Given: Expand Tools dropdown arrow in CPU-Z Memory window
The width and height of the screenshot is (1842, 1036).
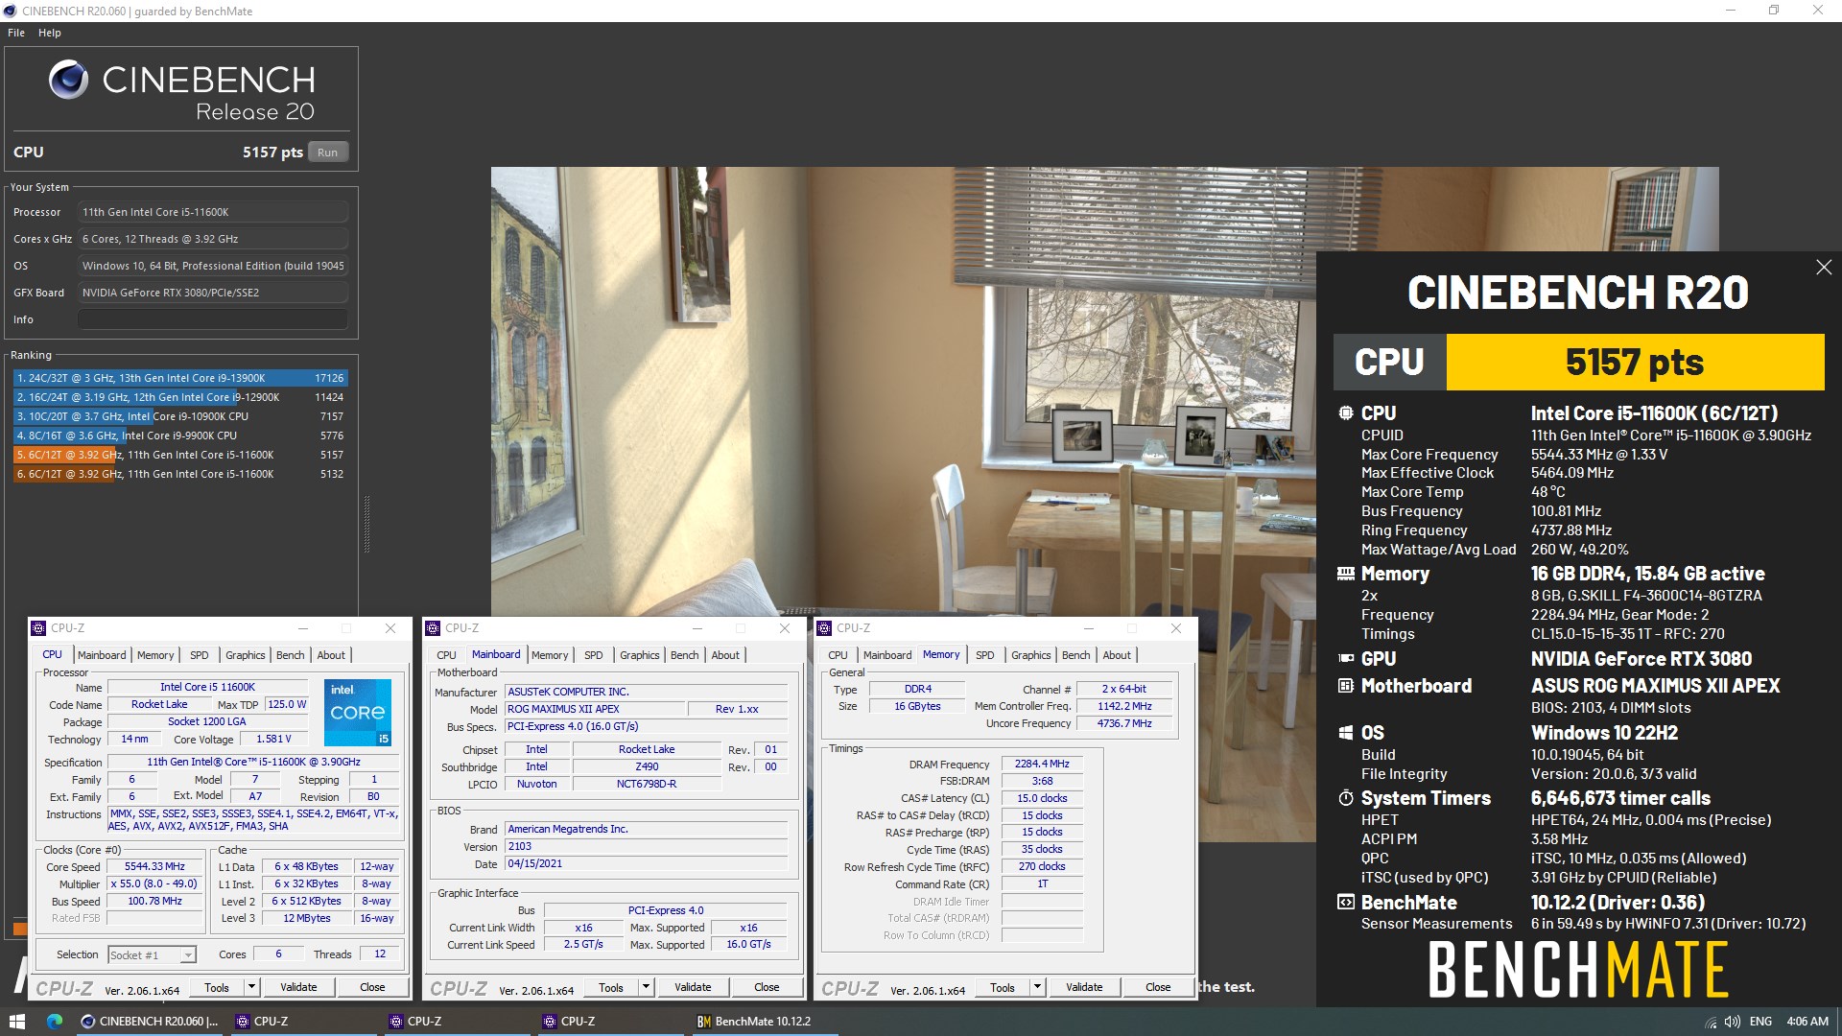Looking at the screenshot, I should tap(1037, 987).
